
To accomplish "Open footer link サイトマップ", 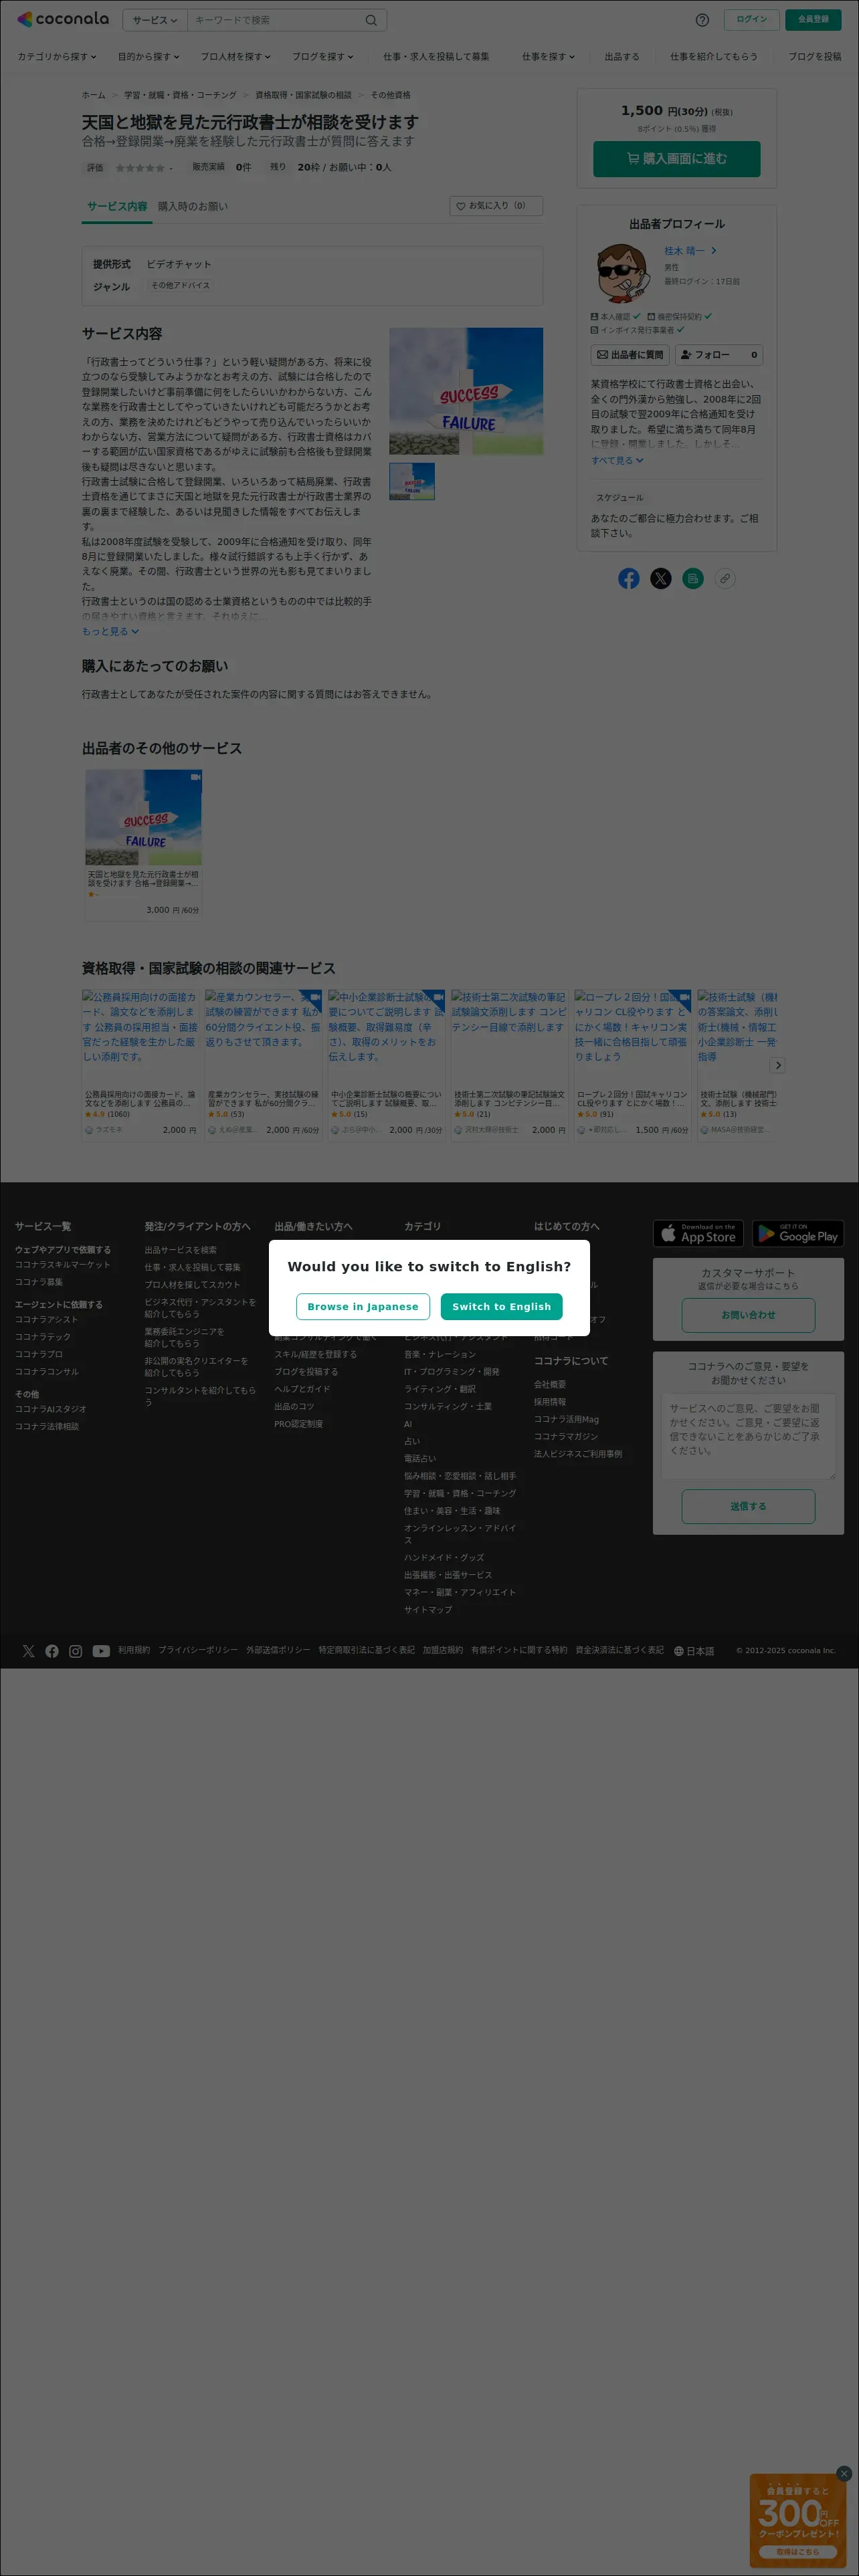I will (428, 1610).
